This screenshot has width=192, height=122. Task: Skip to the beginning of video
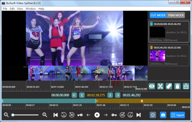tap(55, 115)
